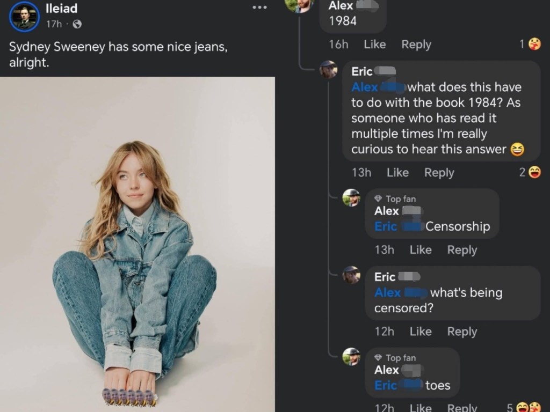
Task: Click the laughing reaction under Eric's long comment
Action: click(534, 172)
